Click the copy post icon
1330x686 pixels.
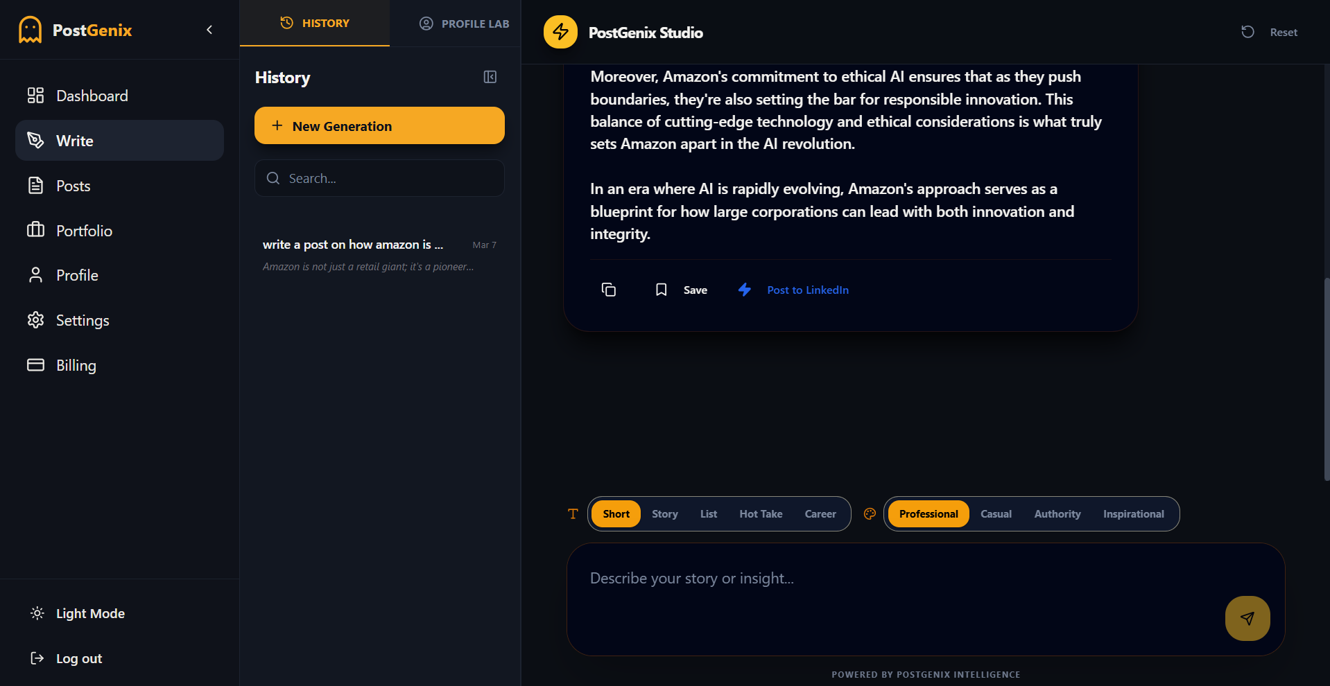608,290
